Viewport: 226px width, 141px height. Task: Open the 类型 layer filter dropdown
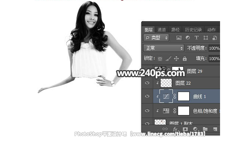(x=156, y=38)
